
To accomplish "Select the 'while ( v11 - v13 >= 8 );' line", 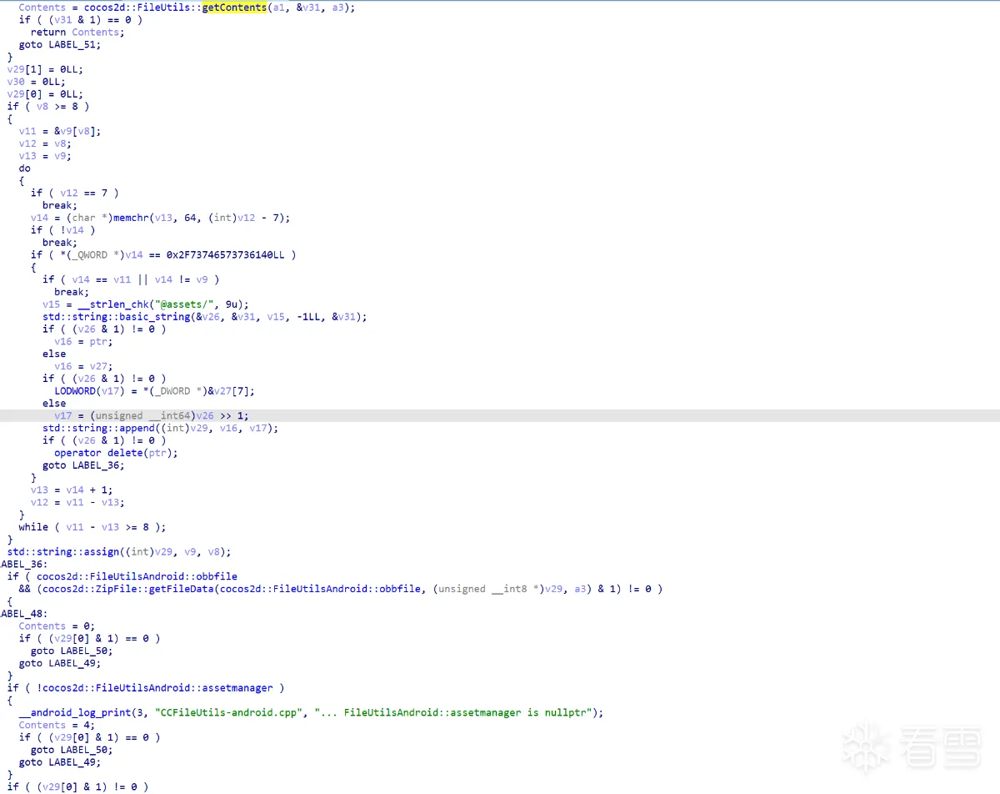I will 92,527.
